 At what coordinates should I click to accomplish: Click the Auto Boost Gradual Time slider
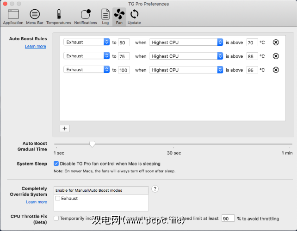point(92,144)
